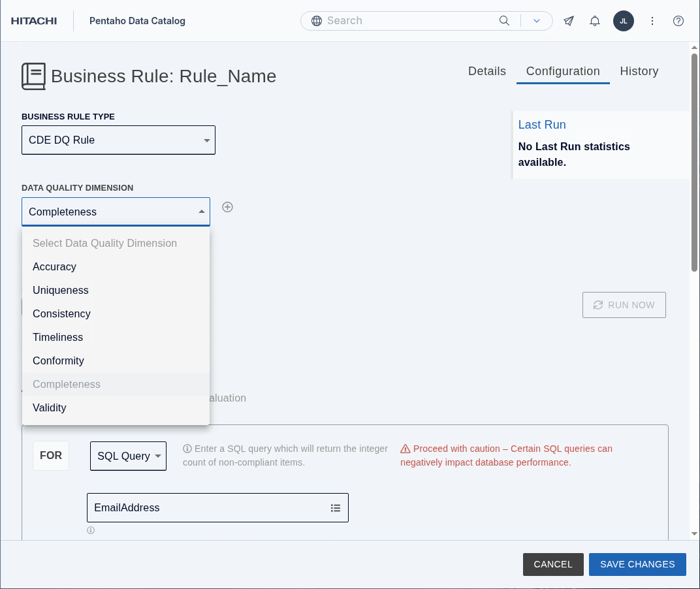Click the help question mark icon
The height and width of the screenshot is (589, 700).
click(x=678, y=21)
